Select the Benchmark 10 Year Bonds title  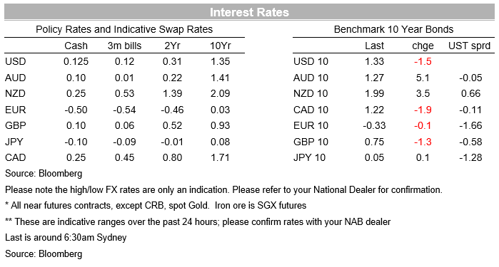pyautogui.click(x=393, y=29)
